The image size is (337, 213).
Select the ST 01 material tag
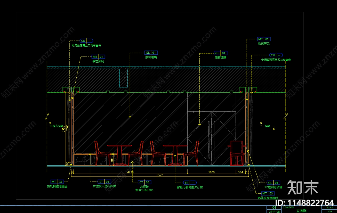(104, 182)
